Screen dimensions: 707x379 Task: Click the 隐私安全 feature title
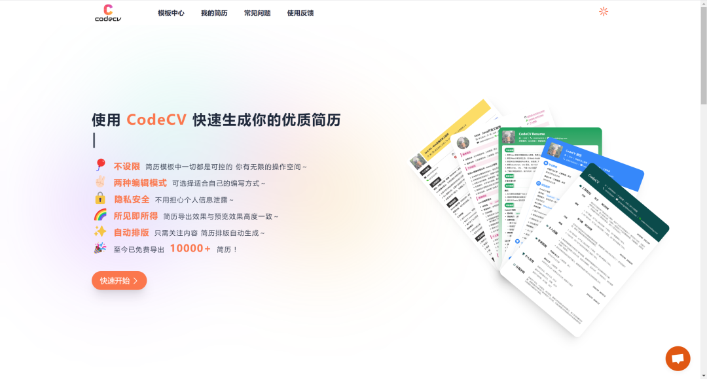point(132,199)
